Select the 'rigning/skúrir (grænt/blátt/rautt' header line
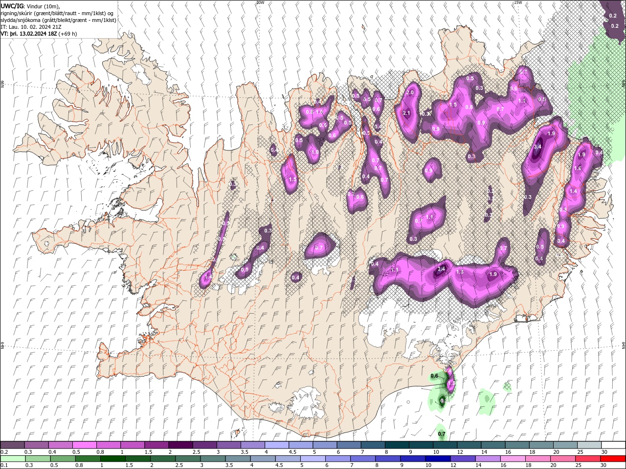Viewport: 626px width, 469px height. [x=57, y=13]
